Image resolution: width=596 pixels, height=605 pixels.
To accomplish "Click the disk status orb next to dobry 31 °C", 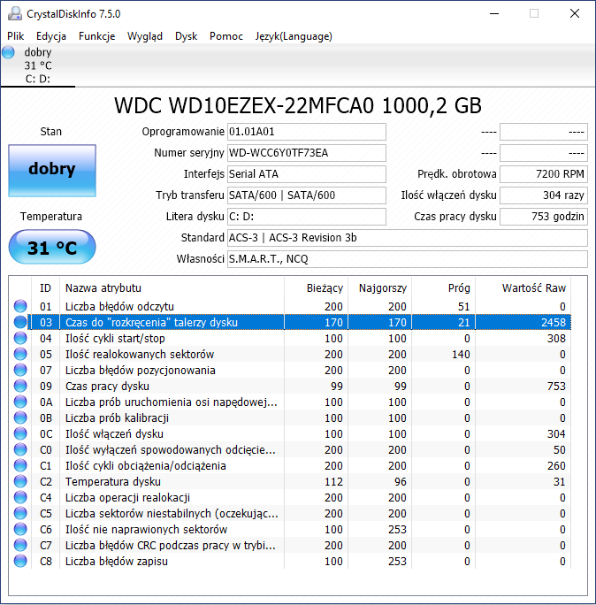I will coord(8,52).
